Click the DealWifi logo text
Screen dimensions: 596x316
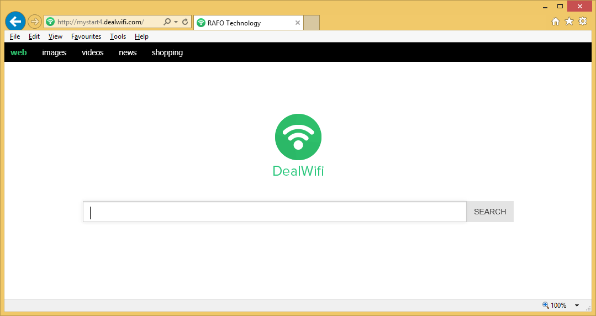(298, 171)
